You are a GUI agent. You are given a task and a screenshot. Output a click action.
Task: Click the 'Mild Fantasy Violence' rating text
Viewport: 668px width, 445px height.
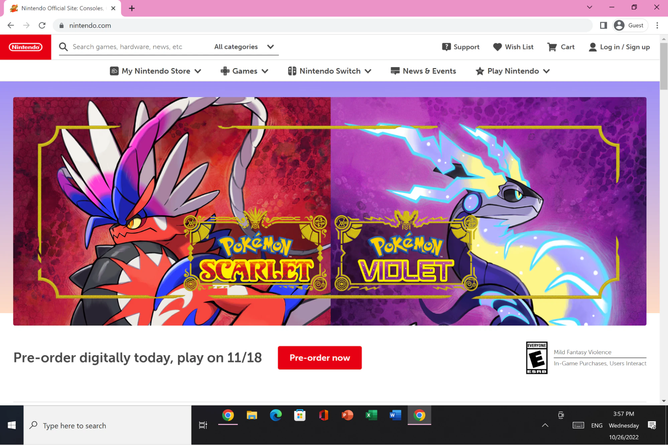(x=582, y=352)
